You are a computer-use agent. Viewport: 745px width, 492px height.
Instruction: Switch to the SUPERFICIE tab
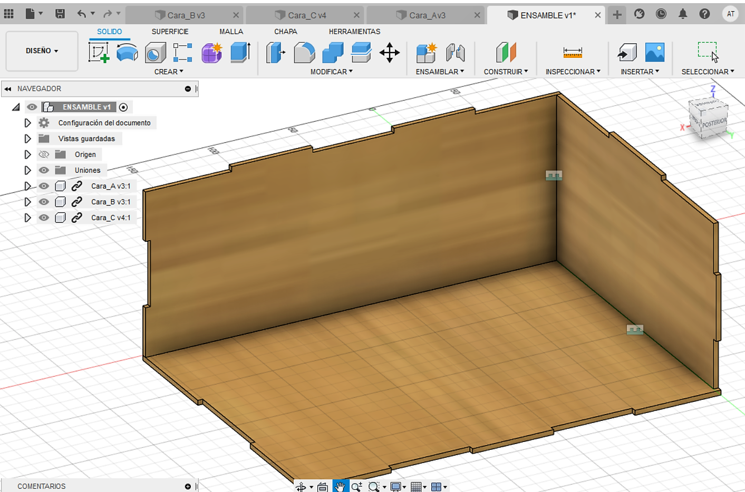[170, 32]
